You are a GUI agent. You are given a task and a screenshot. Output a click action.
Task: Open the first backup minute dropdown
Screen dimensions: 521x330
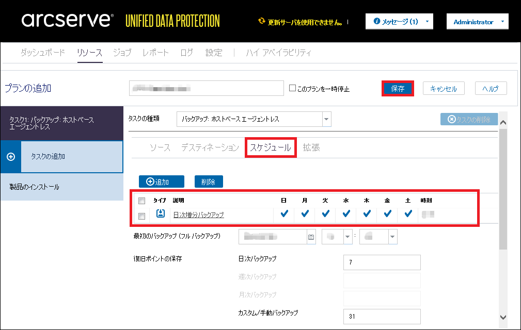click(392, 237)
